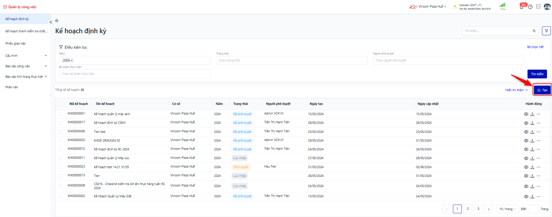Check the row checkbox for KH00000023
The image size is (552, 217).
[61, 167]
